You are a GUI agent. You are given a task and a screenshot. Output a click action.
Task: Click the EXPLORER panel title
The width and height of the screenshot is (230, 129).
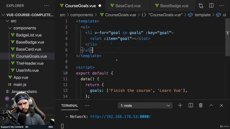(15, 6)
